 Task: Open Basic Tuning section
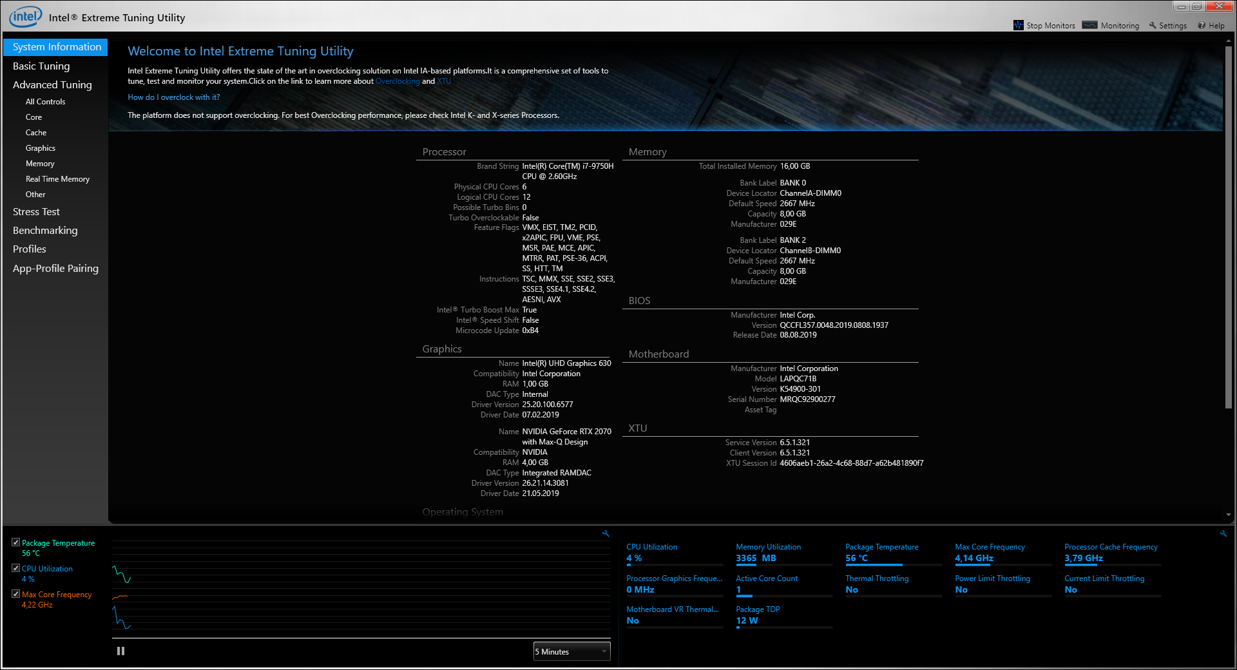click(41, 66)
